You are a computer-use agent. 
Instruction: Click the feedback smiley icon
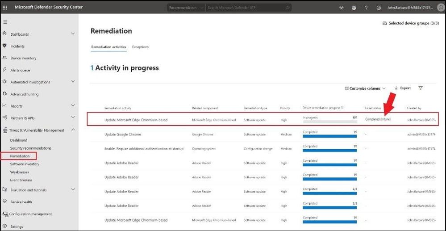click(379, 8)
